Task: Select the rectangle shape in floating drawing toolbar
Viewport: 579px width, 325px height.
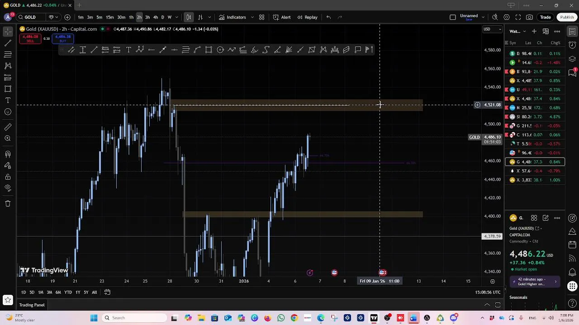Action: point(209,50)
